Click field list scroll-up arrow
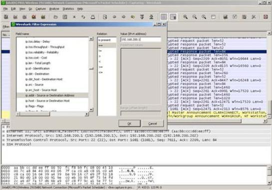The image size is (272, 190). click(91, 39)
